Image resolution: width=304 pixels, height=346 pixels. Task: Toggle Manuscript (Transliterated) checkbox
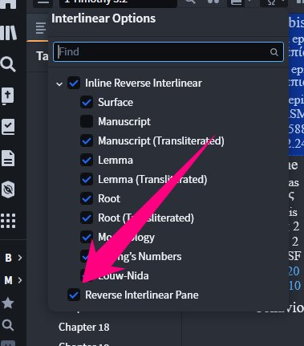click(x=87, y=140)
